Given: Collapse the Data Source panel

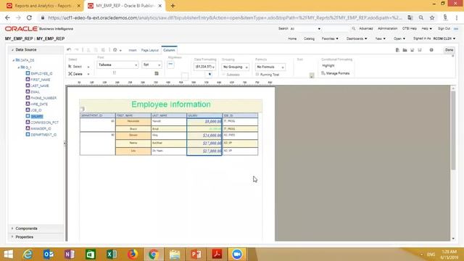Looking at the screenshot, I should point(12,50).
